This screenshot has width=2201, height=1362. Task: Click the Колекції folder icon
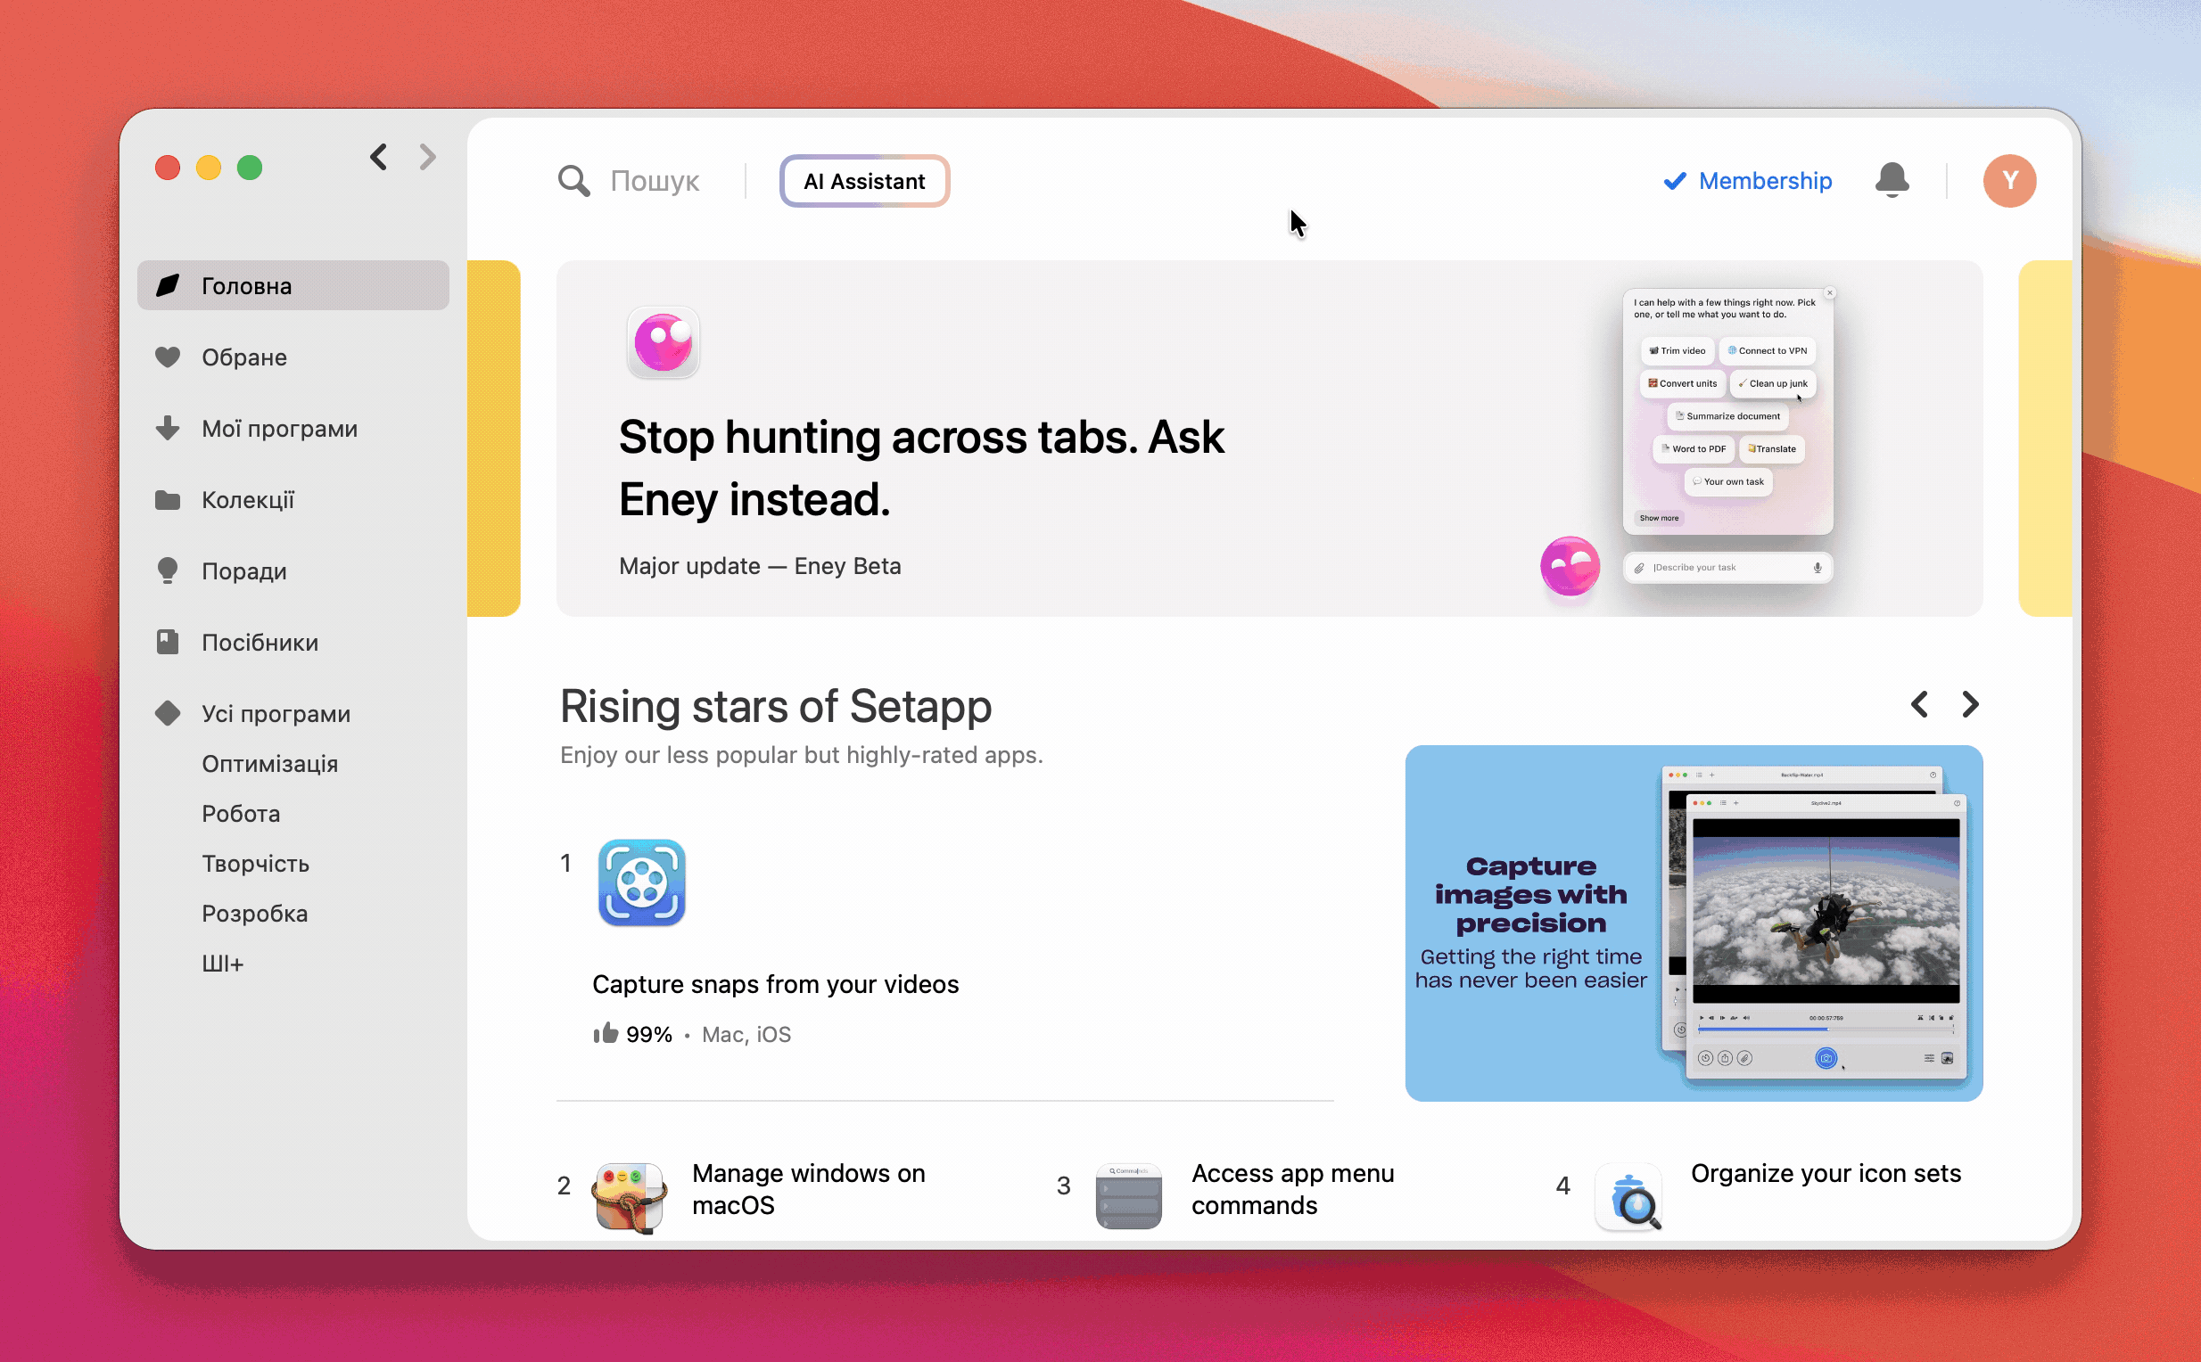click(168, 499)
